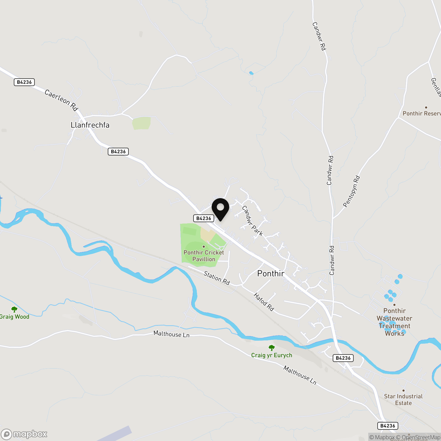Click the Ponthir Cricket Pavillion dot marker
The height and width of the screenshot is (441, 441).
[204, 247]
